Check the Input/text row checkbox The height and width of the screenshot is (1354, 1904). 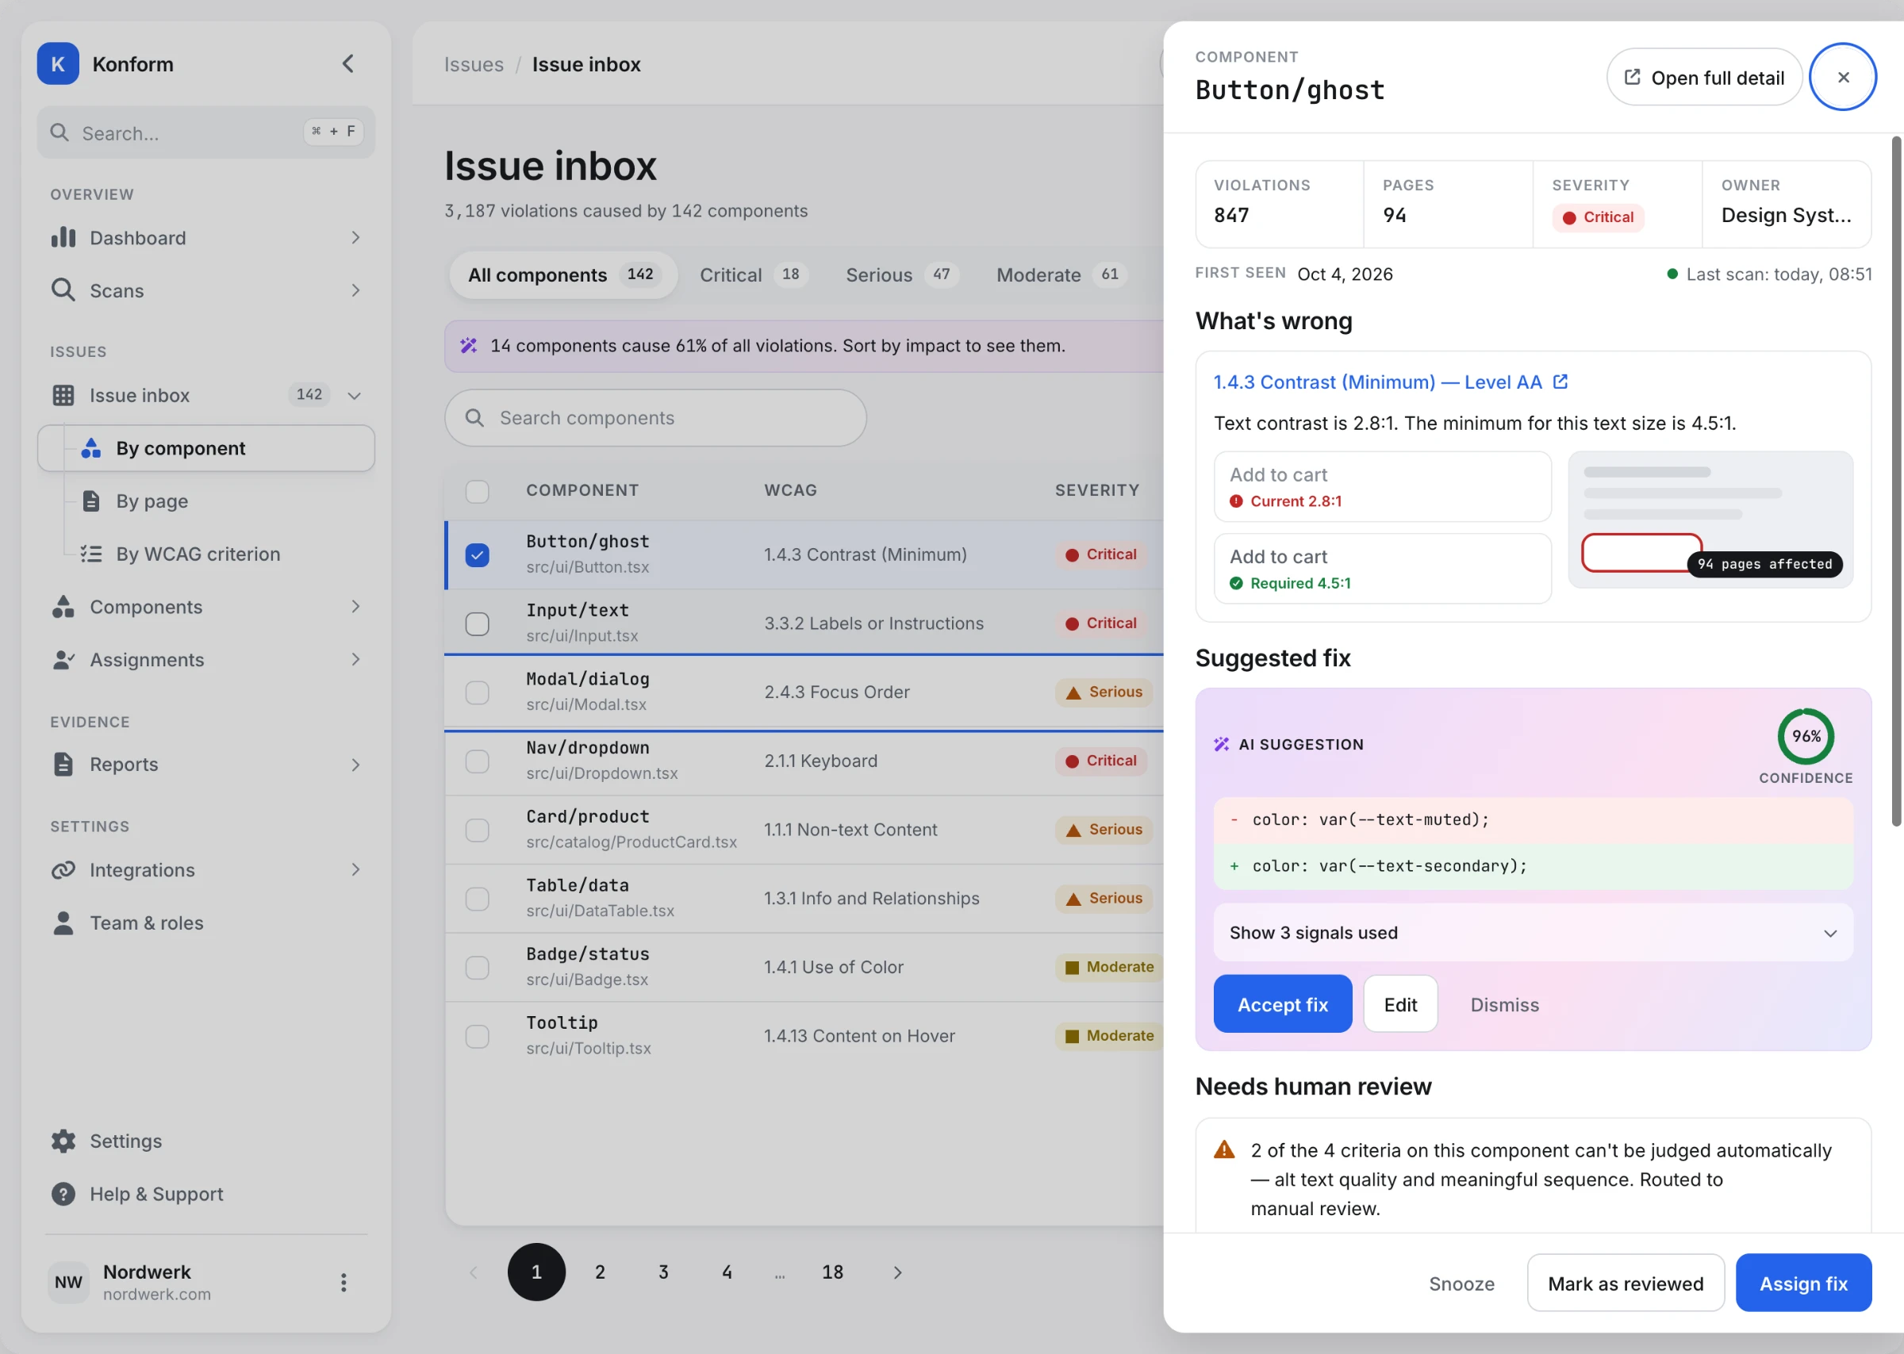pyautogui.click(x=477, y=623)
